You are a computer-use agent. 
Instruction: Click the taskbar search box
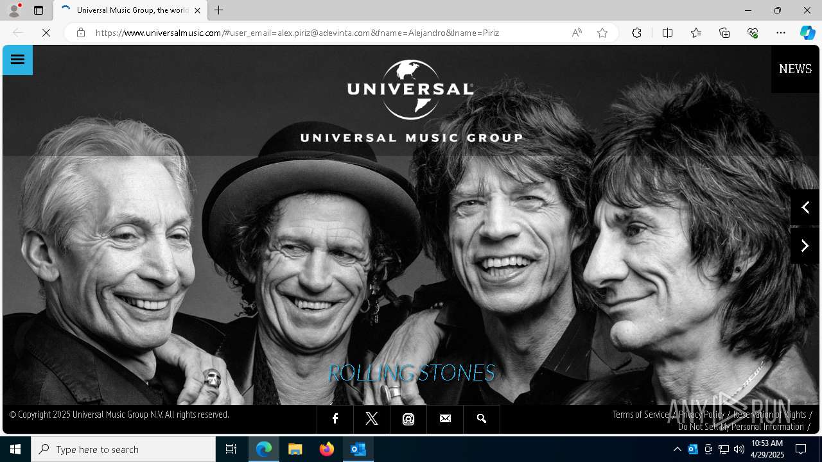pos(123,449)
